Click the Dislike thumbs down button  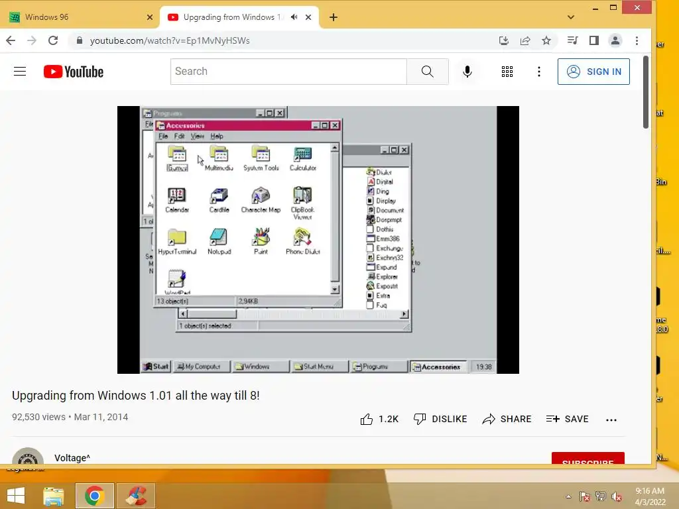click(x=440, y=419)
